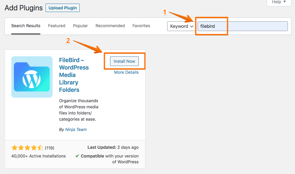Open the FileBird plugin title link
This screenshot has height=174, width=295.
pyautogui.click(x=74, y=75)
